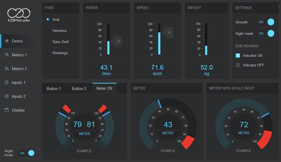Image resolution: width=281 pixels, height=162 pixels.
Task: Click the left gauge value 79
Action: pos(78,124)
